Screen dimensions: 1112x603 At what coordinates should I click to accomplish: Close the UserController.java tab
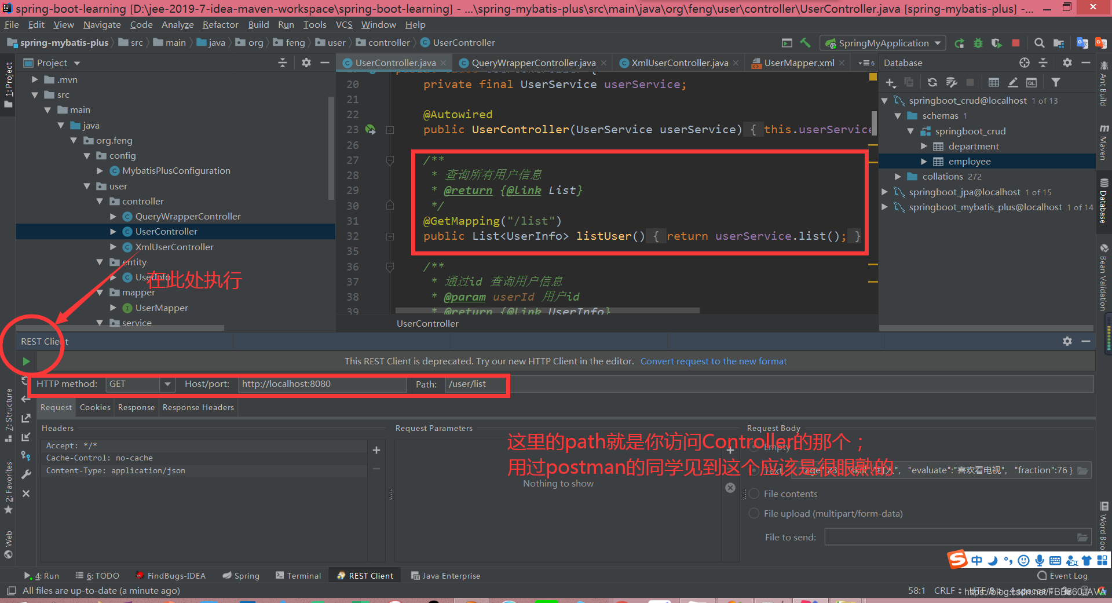(444, 63)
